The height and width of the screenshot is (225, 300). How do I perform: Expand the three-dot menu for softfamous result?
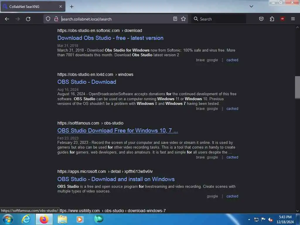222,157
